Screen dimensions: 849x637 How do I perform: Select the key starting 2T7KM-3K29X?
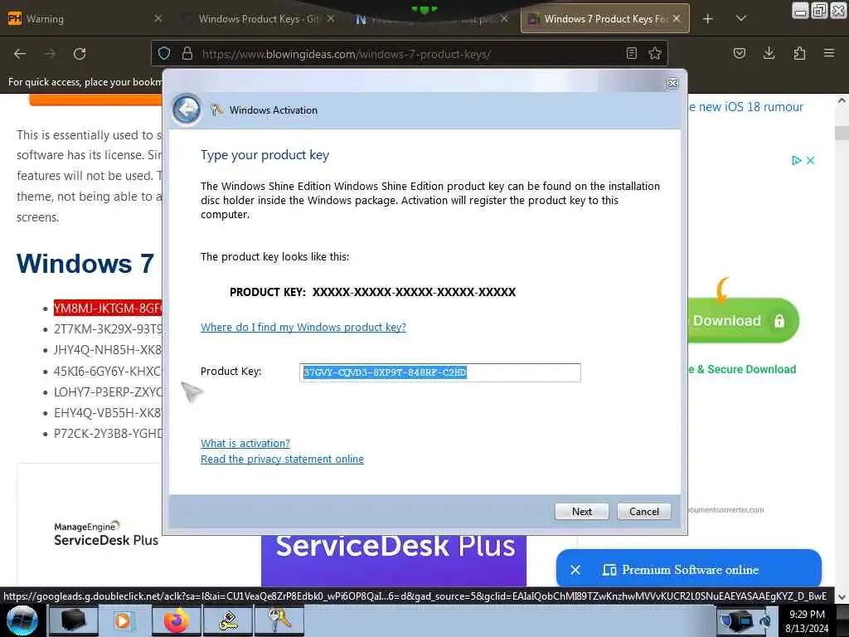coord(108,328)
